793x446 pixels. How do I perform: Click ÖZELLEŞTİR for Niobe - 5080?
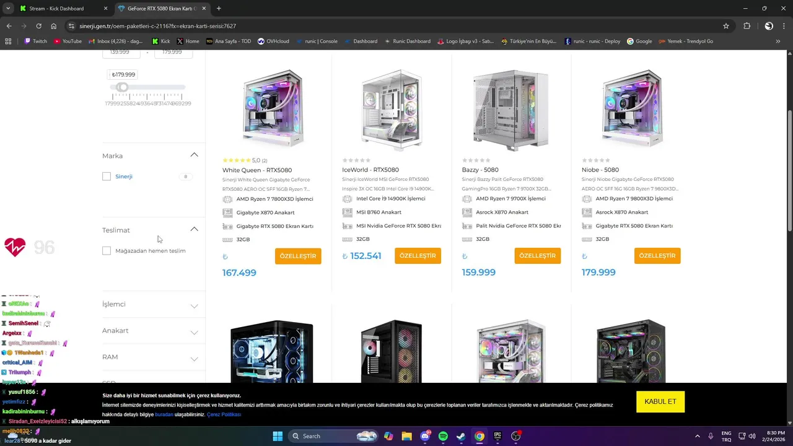[657, 255]
